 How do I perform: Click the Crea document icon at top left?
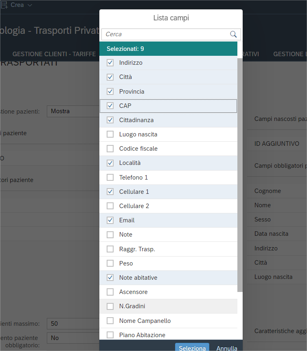point(4,5)
